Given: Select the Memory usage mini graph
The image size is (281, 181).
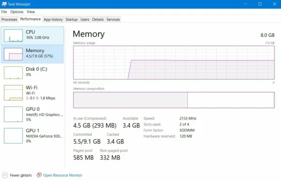Looking at the screenshot, I should pyautogui.click(x=13, y=54).
